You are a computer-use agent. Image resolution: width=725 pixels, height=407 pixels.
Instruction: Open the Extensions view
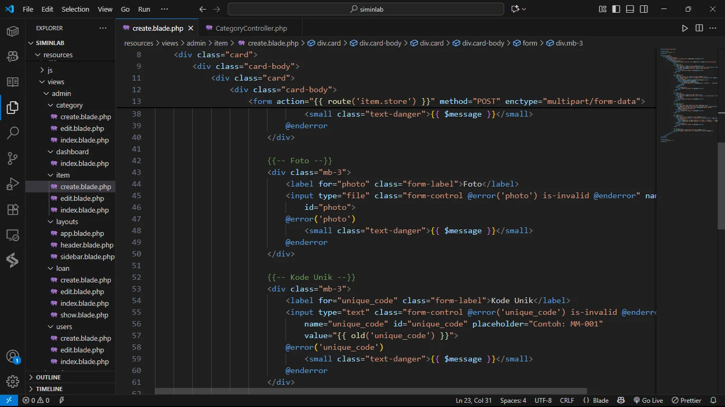[13, 210]
